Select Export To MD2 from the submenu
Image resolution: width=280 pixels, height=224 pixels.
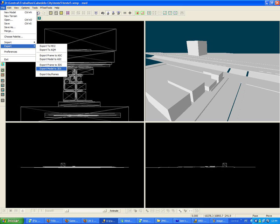coord(48,46)
